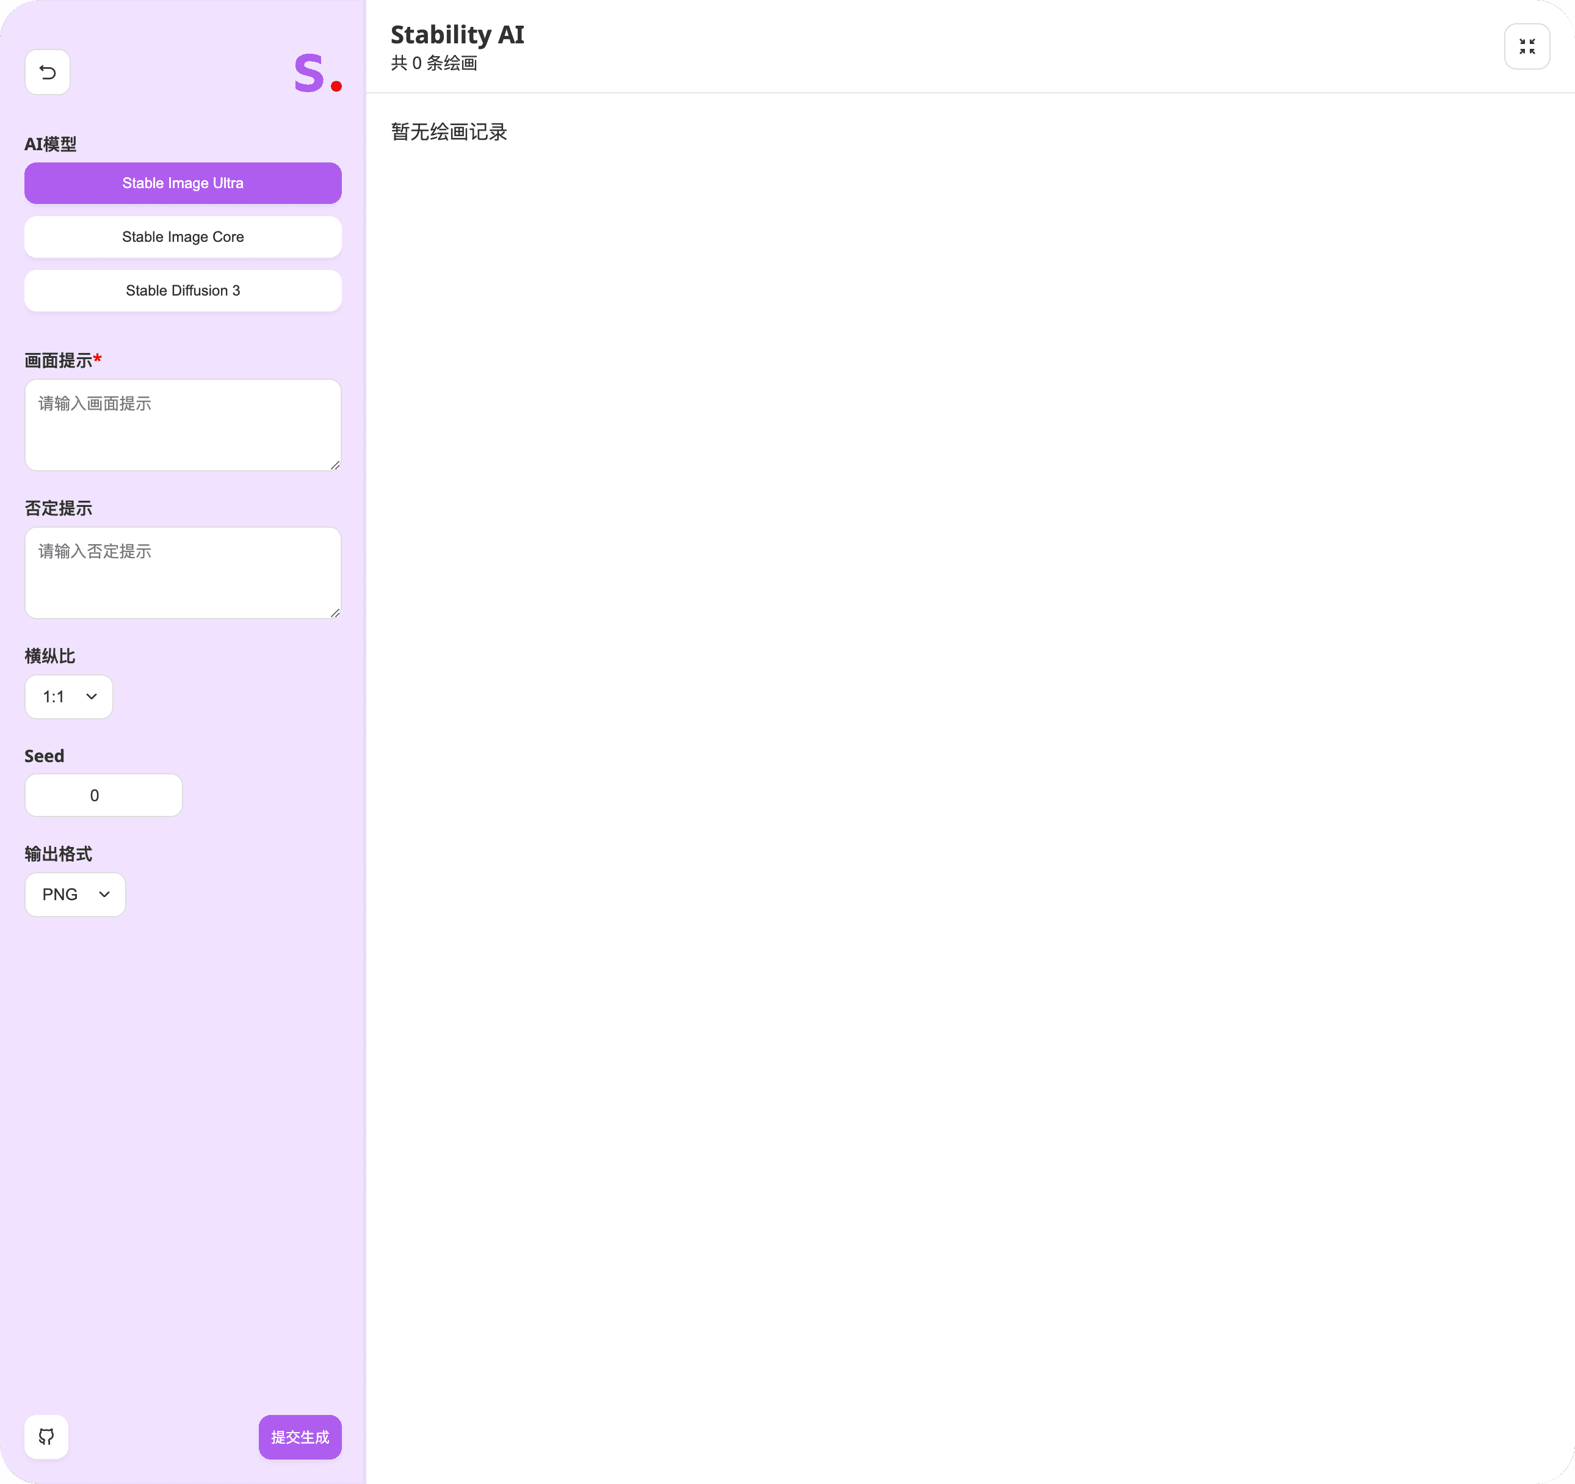1575x1484 pixels.
Task: Click the back arrow icon button
Action: [x=48, y=72]
